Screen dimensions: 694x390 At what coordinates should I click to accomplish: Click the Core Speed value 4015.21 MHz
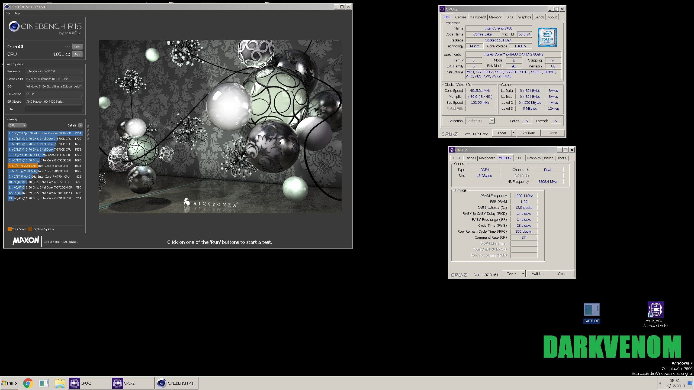point(480,90)
